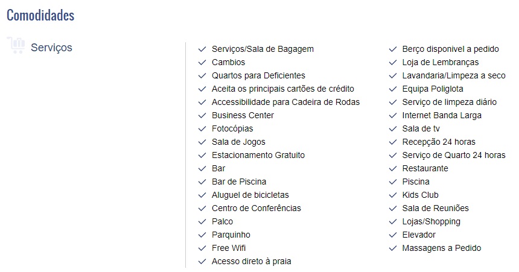Viewport: 519px width, 272px height.
Task: Click the check next to Sala de Jogos
Action: pyautogui.click(x=202, y=142)
